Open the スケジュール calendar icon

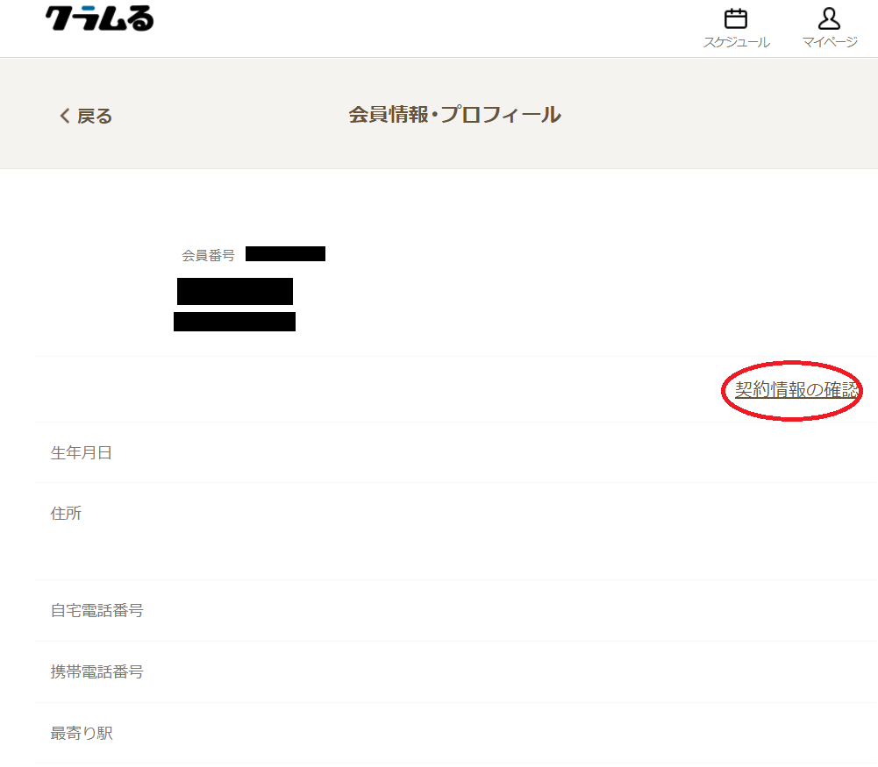[735, 18]
